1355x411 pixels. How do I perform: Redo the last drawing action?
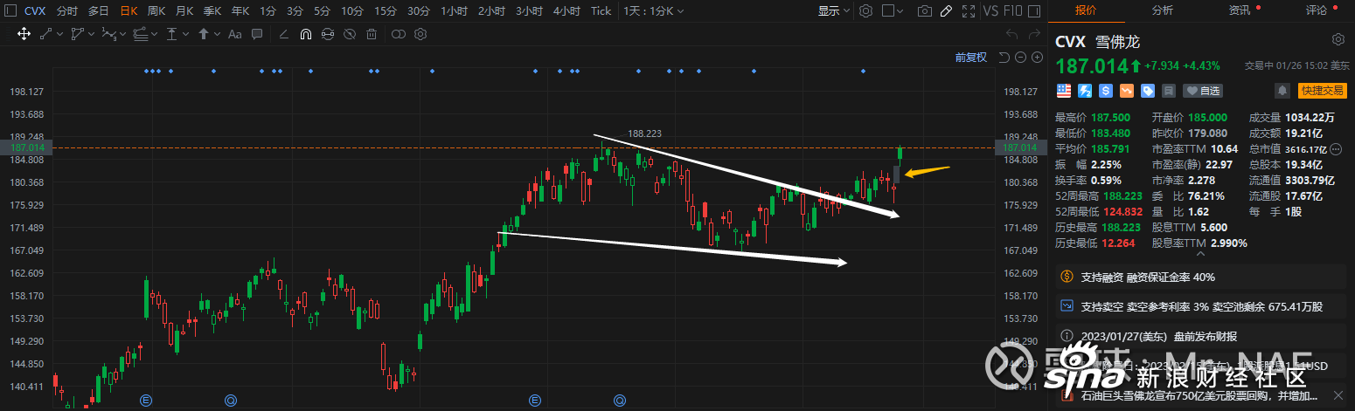[x=1035, y=34]
